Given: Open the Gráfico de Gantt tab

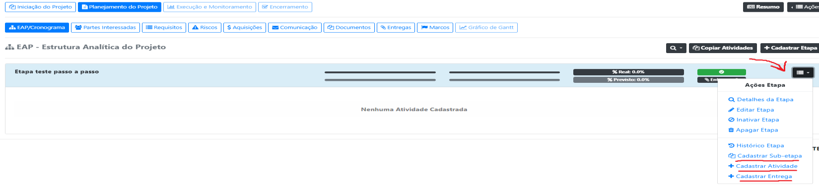Looking at the screenshot, I should pyautogui.click(x=486, y=27).
